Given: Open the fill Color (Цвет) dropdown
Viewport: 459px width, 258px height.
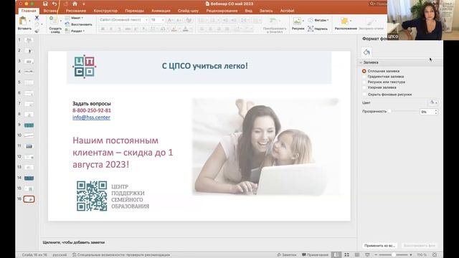Looking at the screenshot, I should (x=433, y=102).
